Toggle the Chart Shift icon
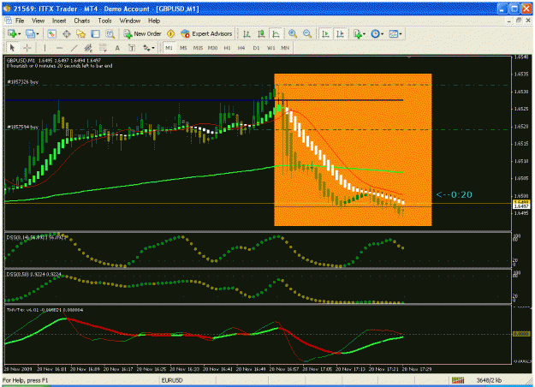This screenshot has width=535, height=387. 340,33
